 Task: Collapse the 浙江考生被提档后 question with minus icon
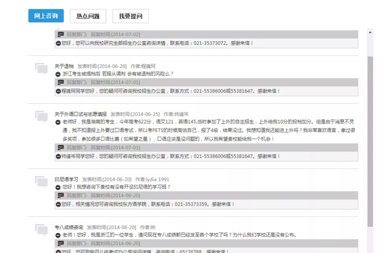59,74
